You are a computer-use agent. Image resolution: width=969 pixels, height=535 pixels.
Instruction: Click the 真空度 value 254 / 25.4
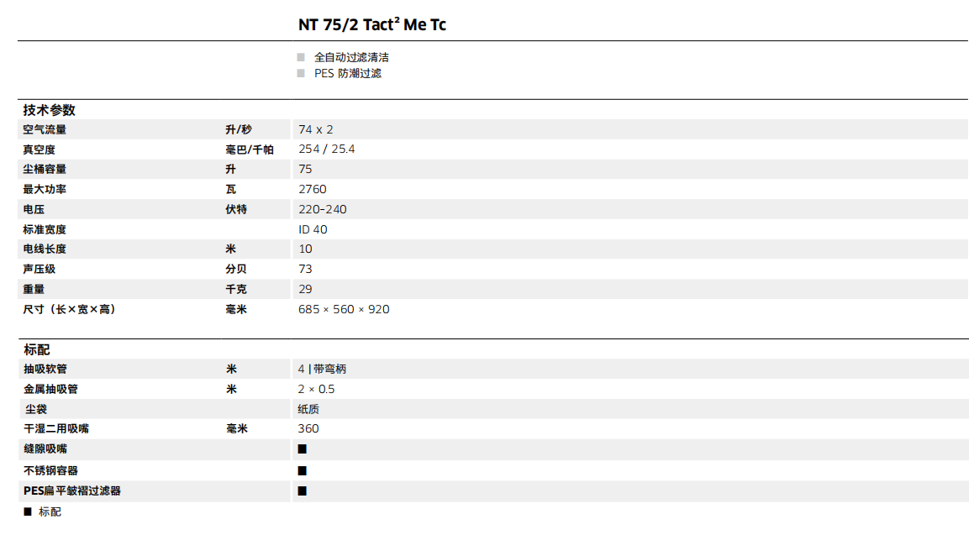pyautogui.click(x=327, y=149)
